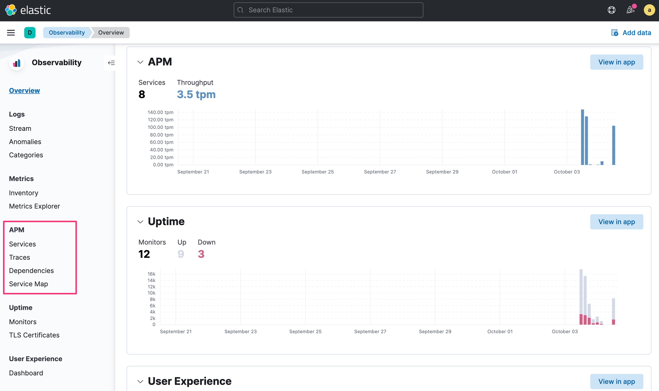Collapse the Observability side navigation
Viewport: 659px width, 391px height.
coord(111,63)
